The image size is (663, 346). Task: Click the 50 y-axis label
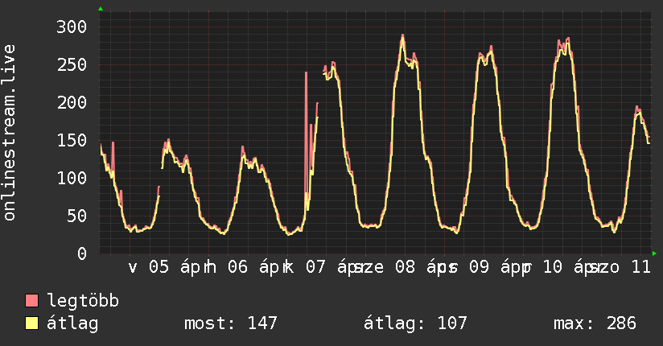[77, 216]
